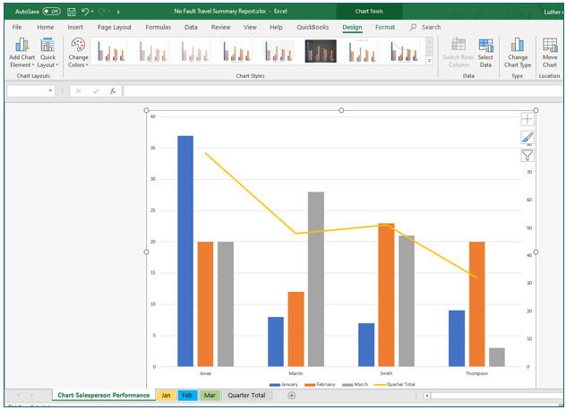The width and height of the screenshot is (566, 410).
Task: Open the Change Colors palette dropdown
Action: coord(78,53)
